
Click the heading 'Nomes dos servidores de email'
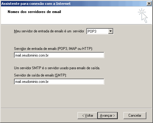tap(34, 12)
